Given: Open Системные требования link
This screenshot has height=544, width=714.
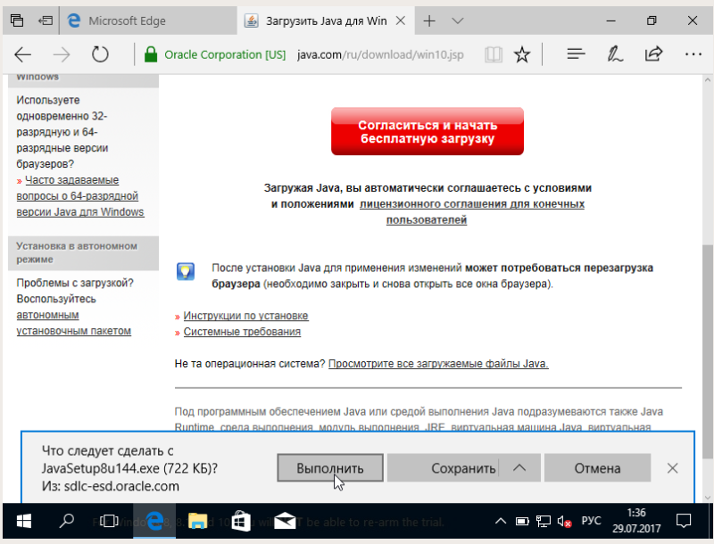Looking at the screenshot, I should (x=242, y=332).
